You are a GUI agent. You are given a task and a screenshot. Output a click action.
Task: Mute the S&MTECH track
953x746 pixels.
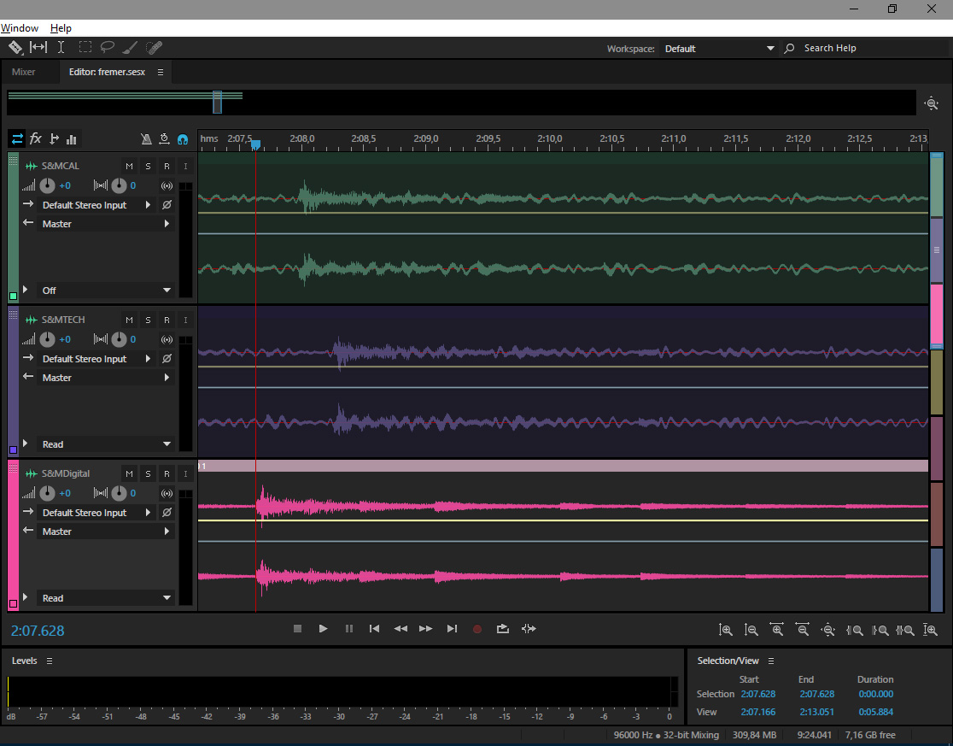(x=130, y=320)
